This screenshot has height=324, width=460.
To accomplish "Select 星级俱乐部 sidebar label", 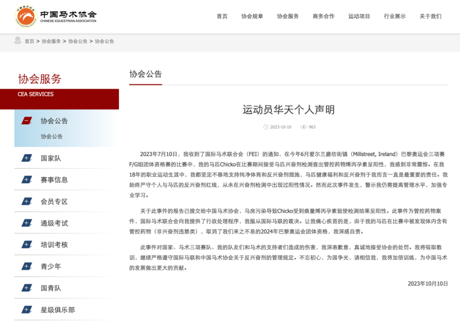I will (58, 310).
